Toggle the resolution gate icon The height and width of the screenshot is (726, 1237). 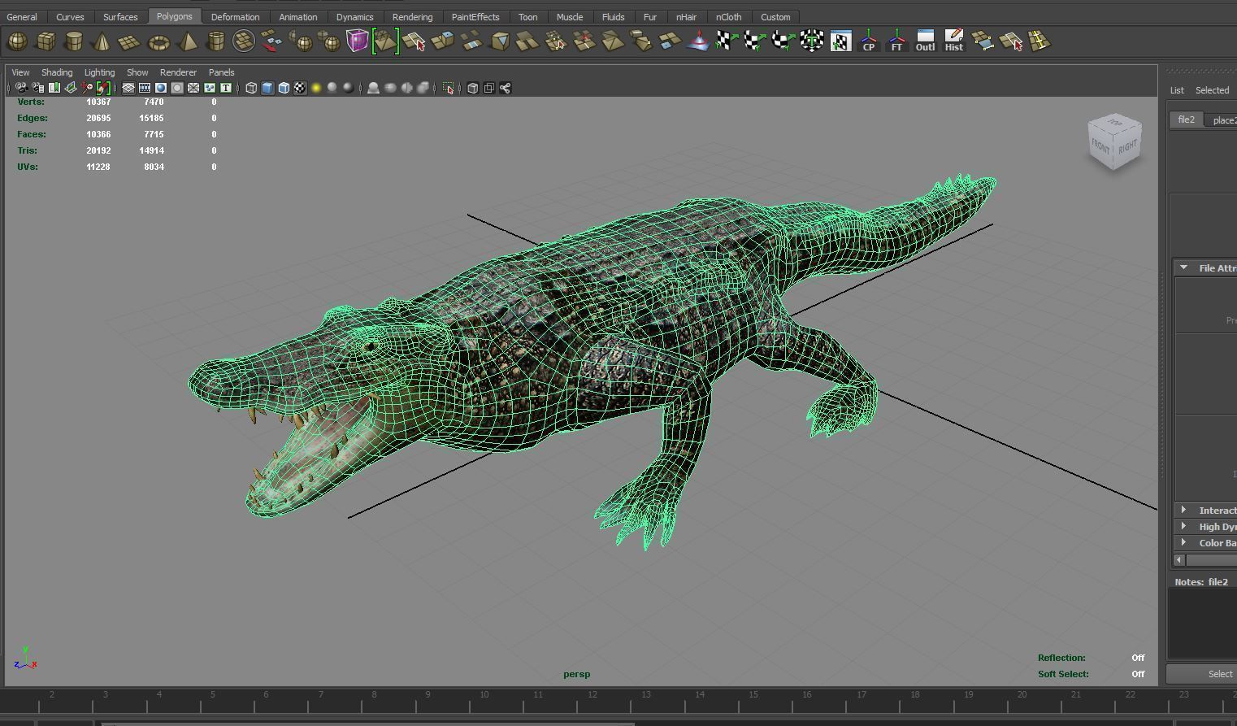click(x=161, y=88)
